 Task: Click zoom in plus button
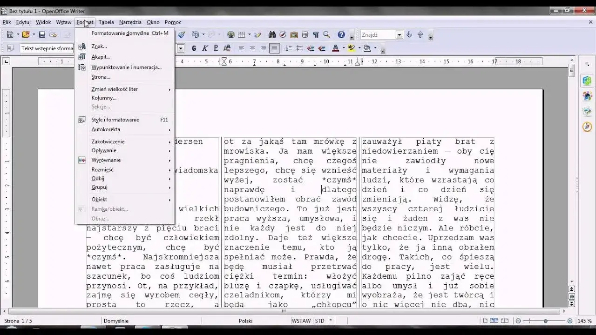coord(569,321)
